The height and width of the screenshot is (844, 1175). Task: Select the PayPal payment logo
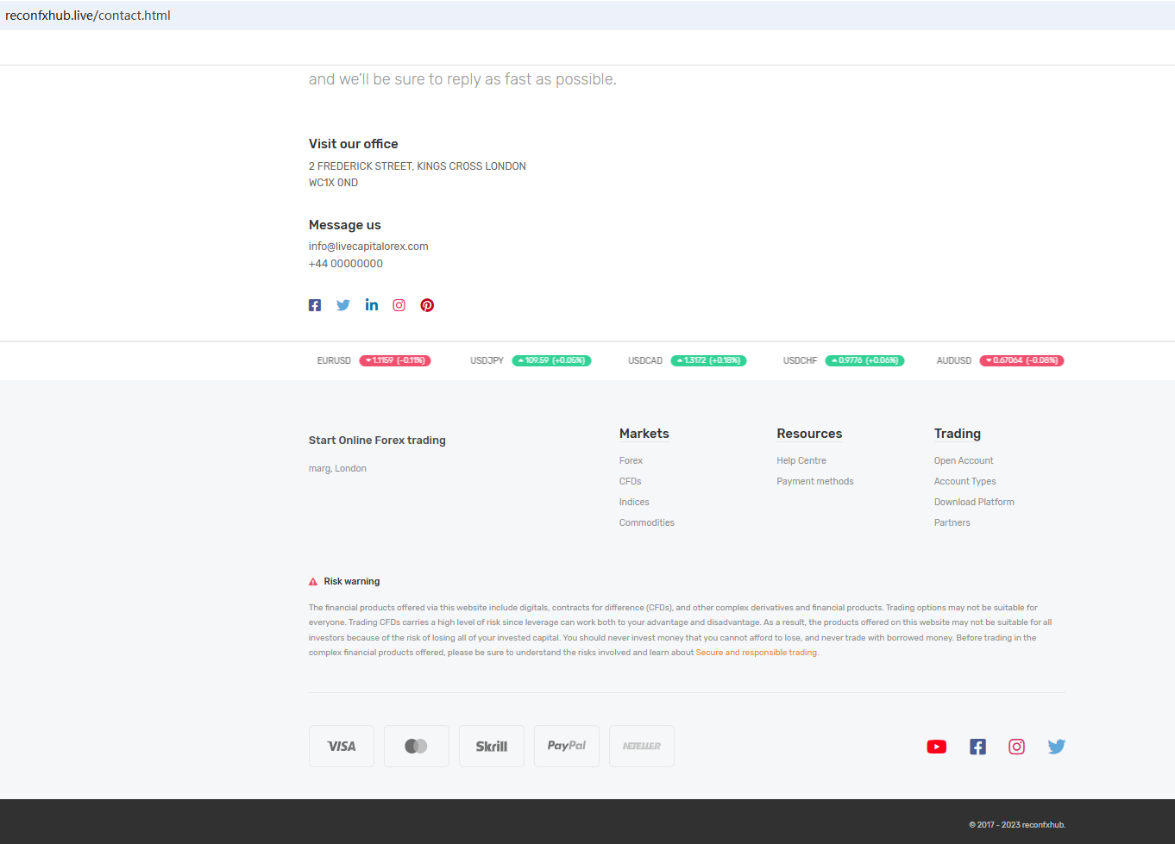click(566, 747)
